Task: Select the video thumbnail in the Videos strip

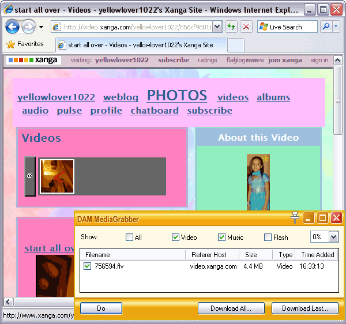Action: [x=57, y=176]
